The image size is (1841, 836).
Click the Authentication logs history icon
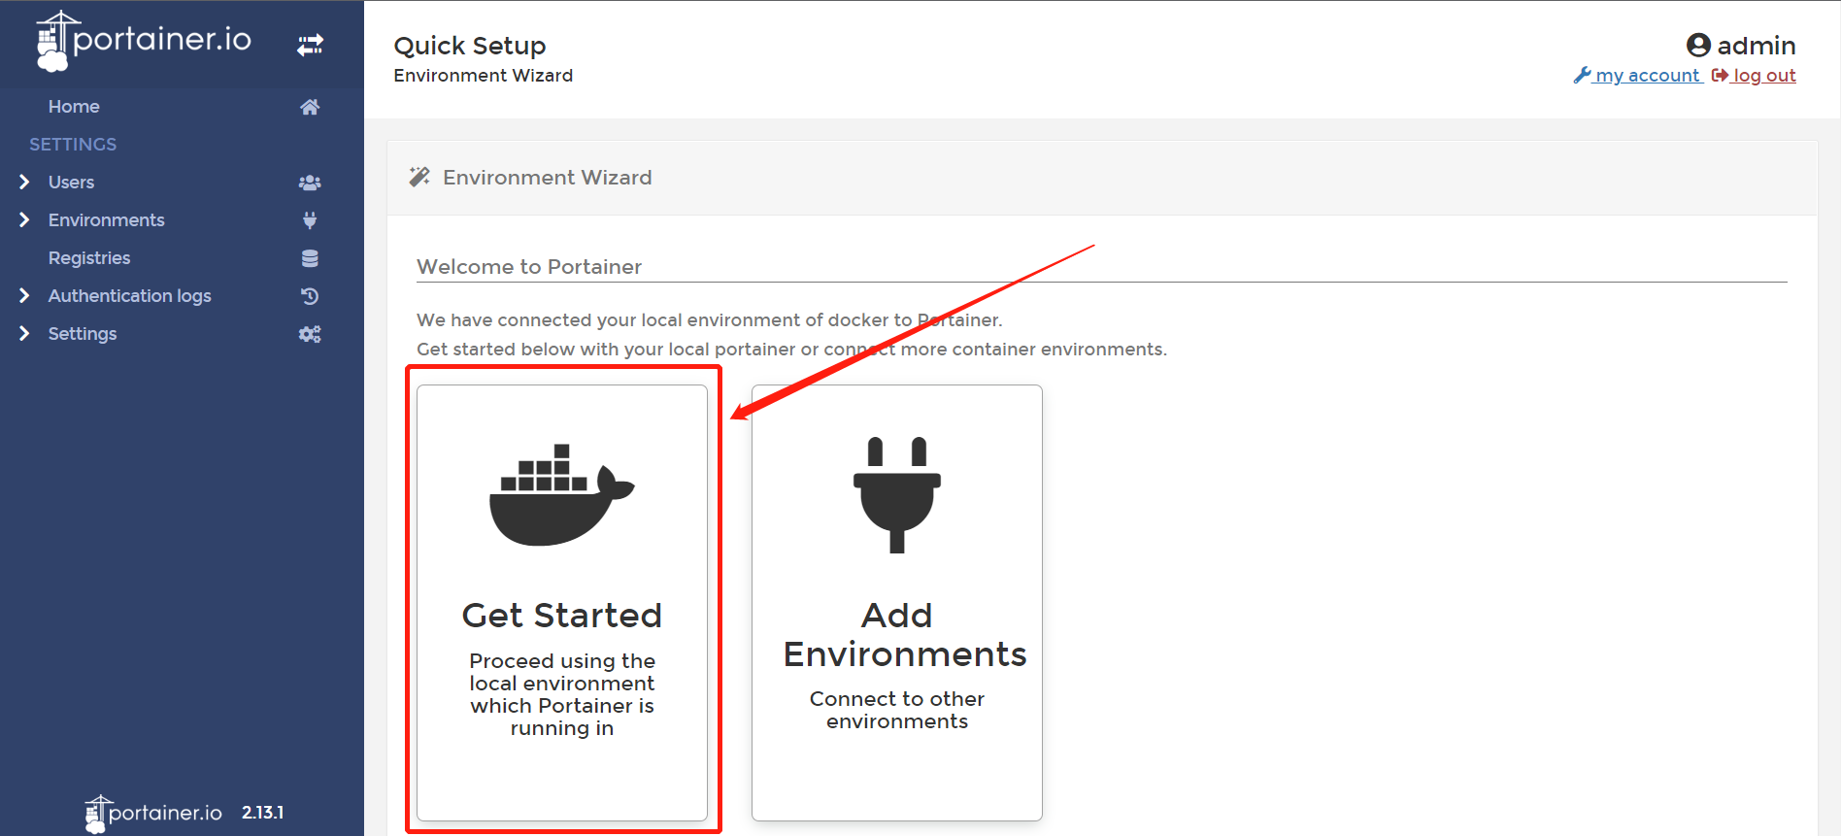click(x=310, y=296)
